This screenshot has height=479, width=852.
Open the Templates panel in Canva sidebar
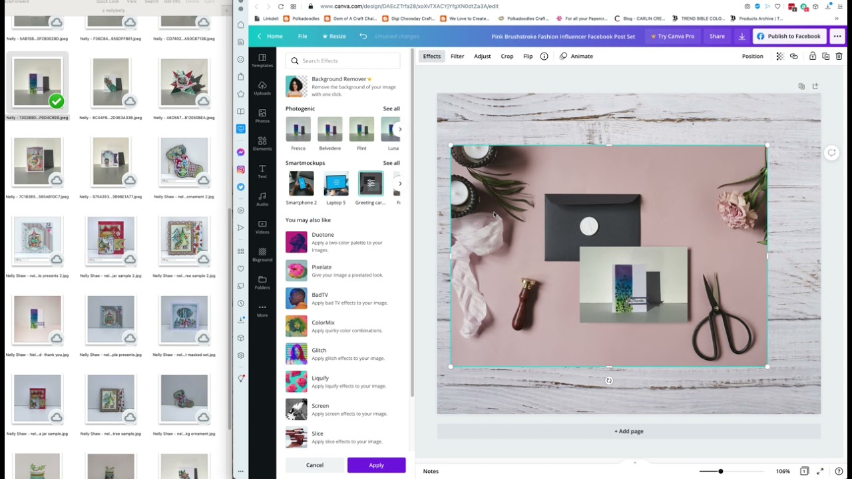262,61
